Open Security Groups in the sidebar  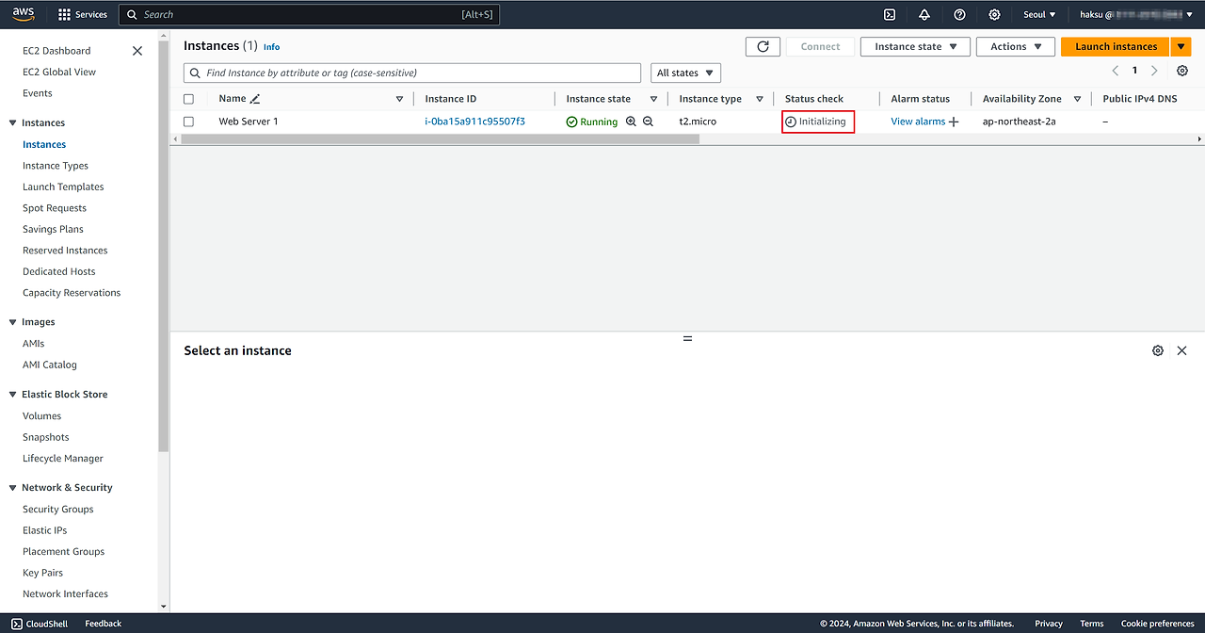coord(57,510)
